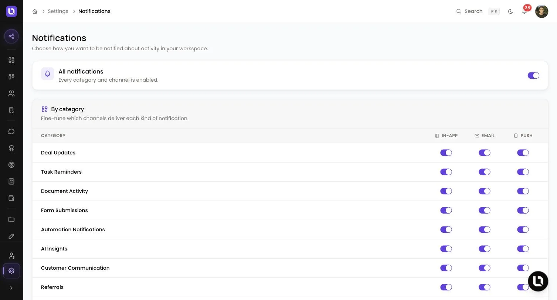Click the home icon in breadcrumb
This screenshot has width=557, height=300.
tap(35, 11)
